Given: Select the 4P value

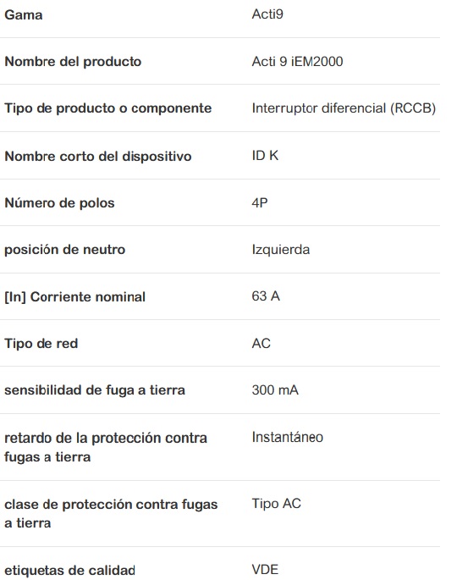Looking at the screenshot, I should pyautogui.click(x=260, y=202).
